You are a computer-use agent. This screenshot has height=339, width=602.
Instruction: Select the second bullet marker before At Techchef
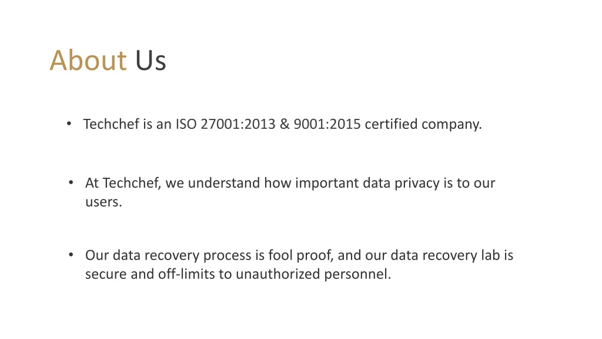(x=71, y=182)
